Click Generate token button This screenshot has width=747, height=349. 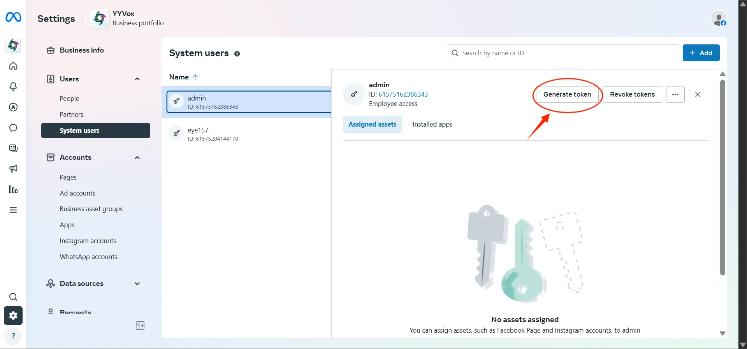pyautogui.click(x=567, y=94)
